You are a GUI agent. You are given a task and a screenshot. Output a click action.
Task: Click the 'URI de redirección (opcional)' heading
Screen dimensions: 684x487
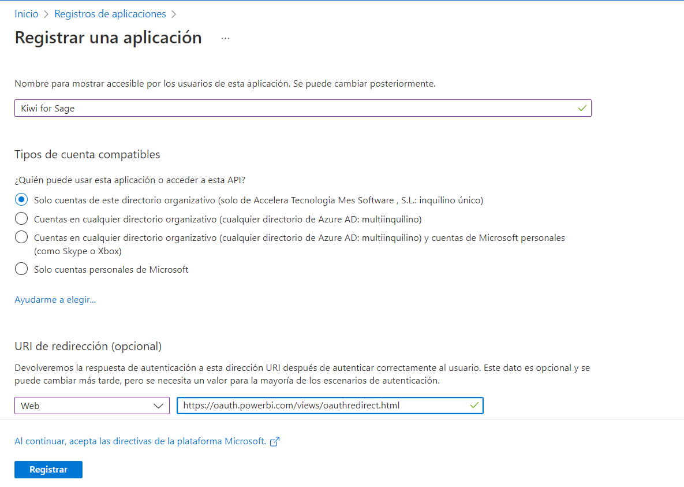click(x=88, y=347)
